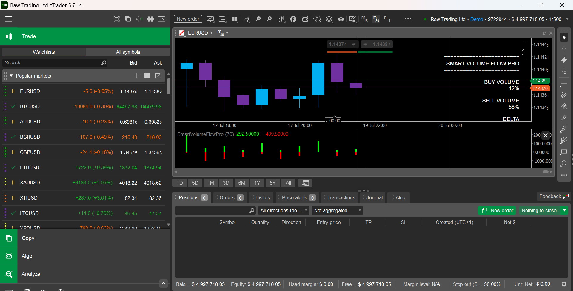573x291 pixels.
Task: Open the Algo section in sidebar
Action: pos(85,256)
